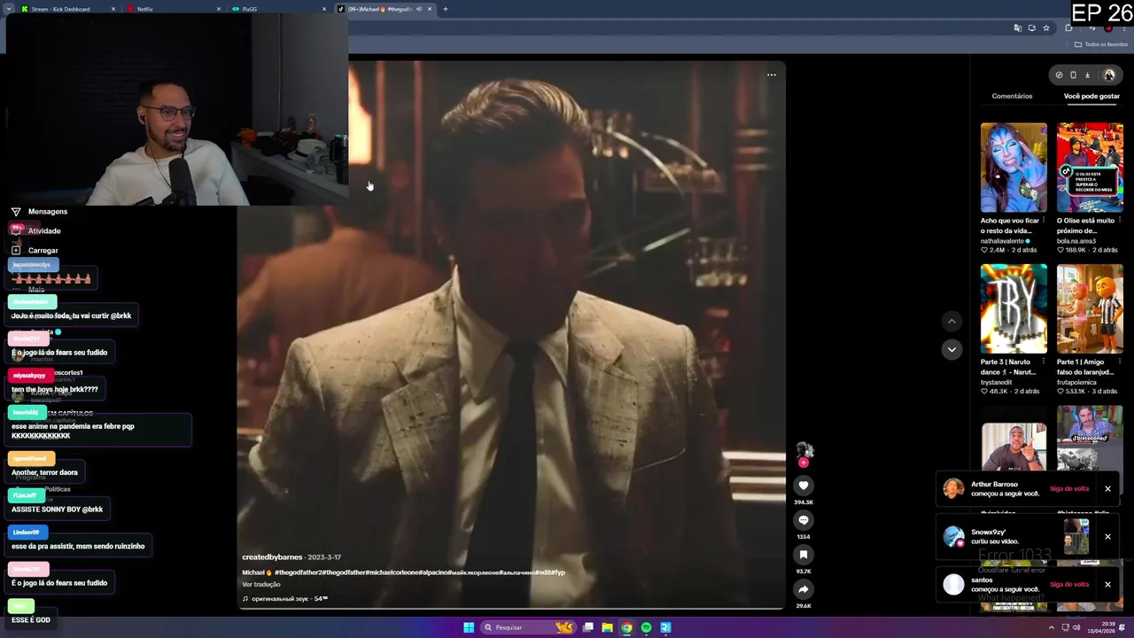The height and width of the screenshot is (638, 1134).
Task: Open the Naruto dance TRY thumbnail
Action: (1014, 308)
